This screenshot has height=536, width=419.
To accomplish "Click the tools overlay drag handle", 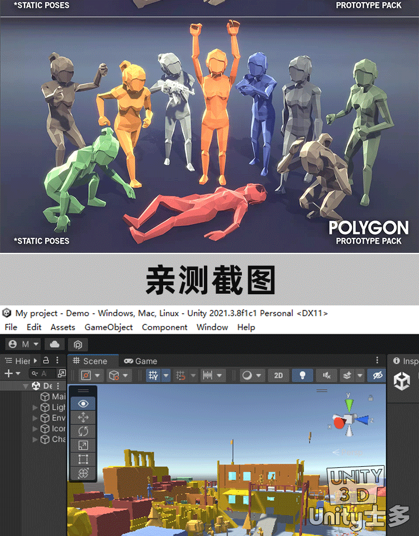I will click(83, 391).
